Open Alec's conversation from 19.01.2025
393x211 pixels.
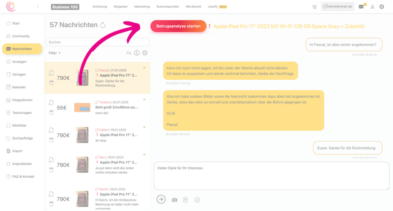(97, 165)
